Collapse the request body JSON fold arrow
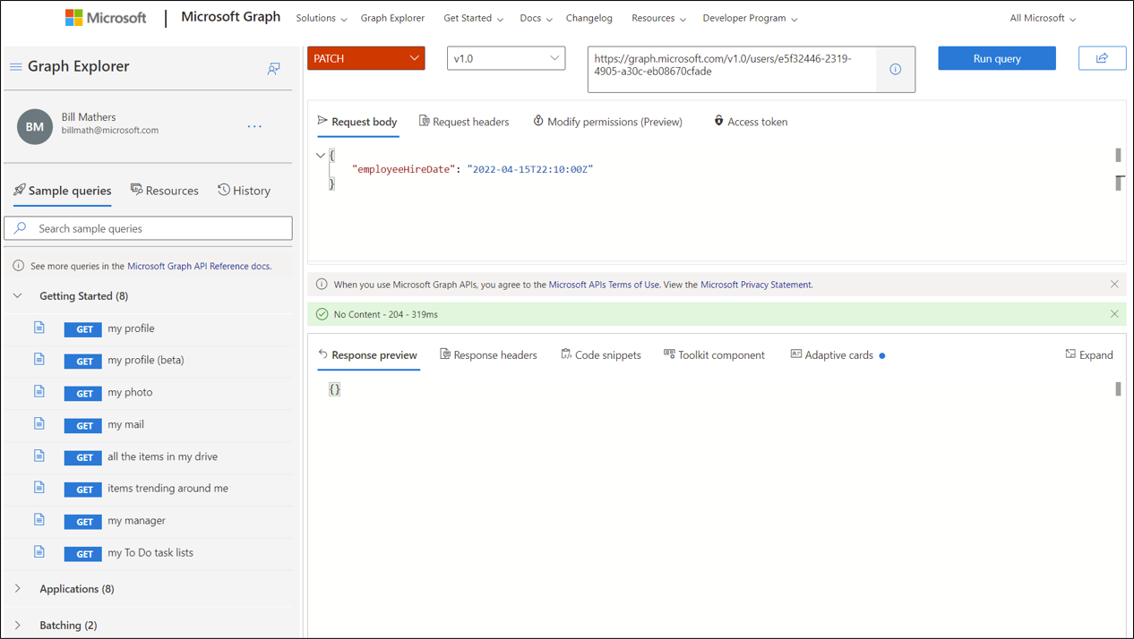This screenshot has width=1134, height=639. pos(320,155)
